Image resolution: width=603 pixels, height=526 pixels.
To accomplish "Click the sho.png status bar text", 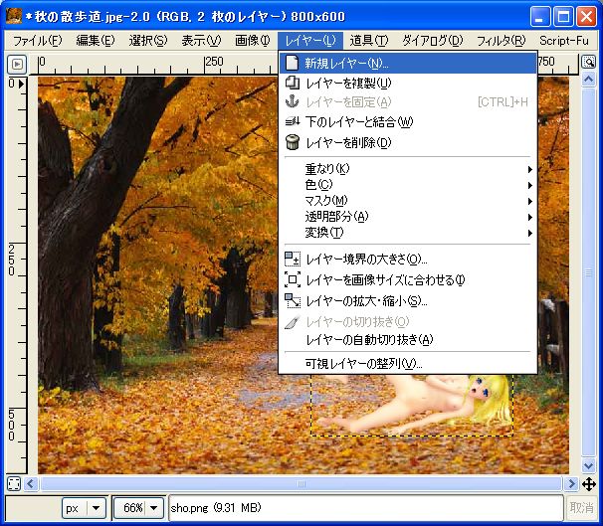I will [x=216, y=508].
